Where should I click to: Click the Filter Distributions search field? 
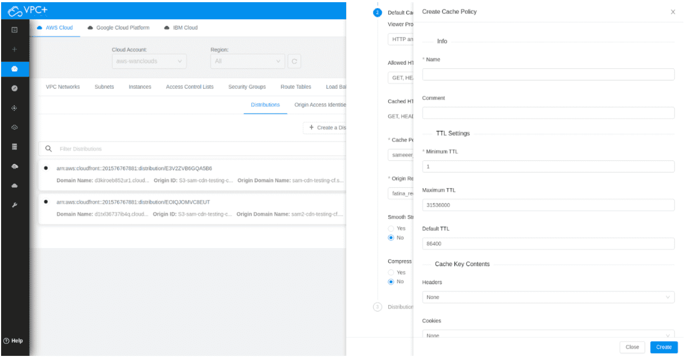click(192, 149)
